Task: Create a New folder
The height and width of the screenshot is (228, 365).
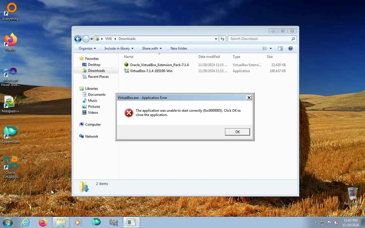Action: tap(179, 48)
